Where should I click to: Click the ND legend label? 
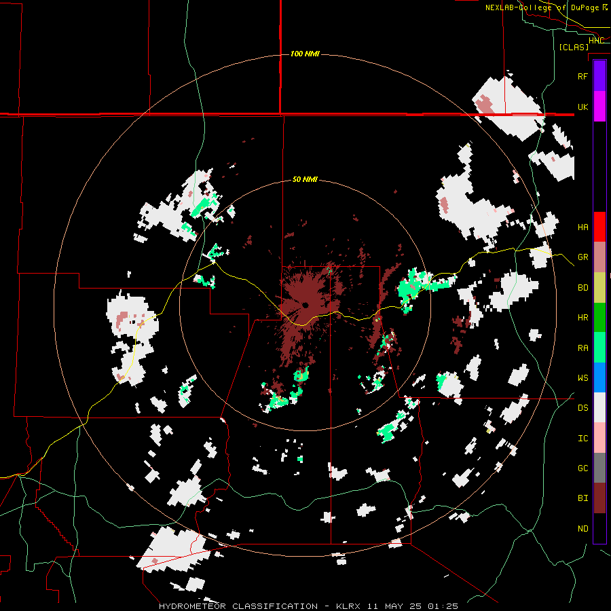point(582,529)
